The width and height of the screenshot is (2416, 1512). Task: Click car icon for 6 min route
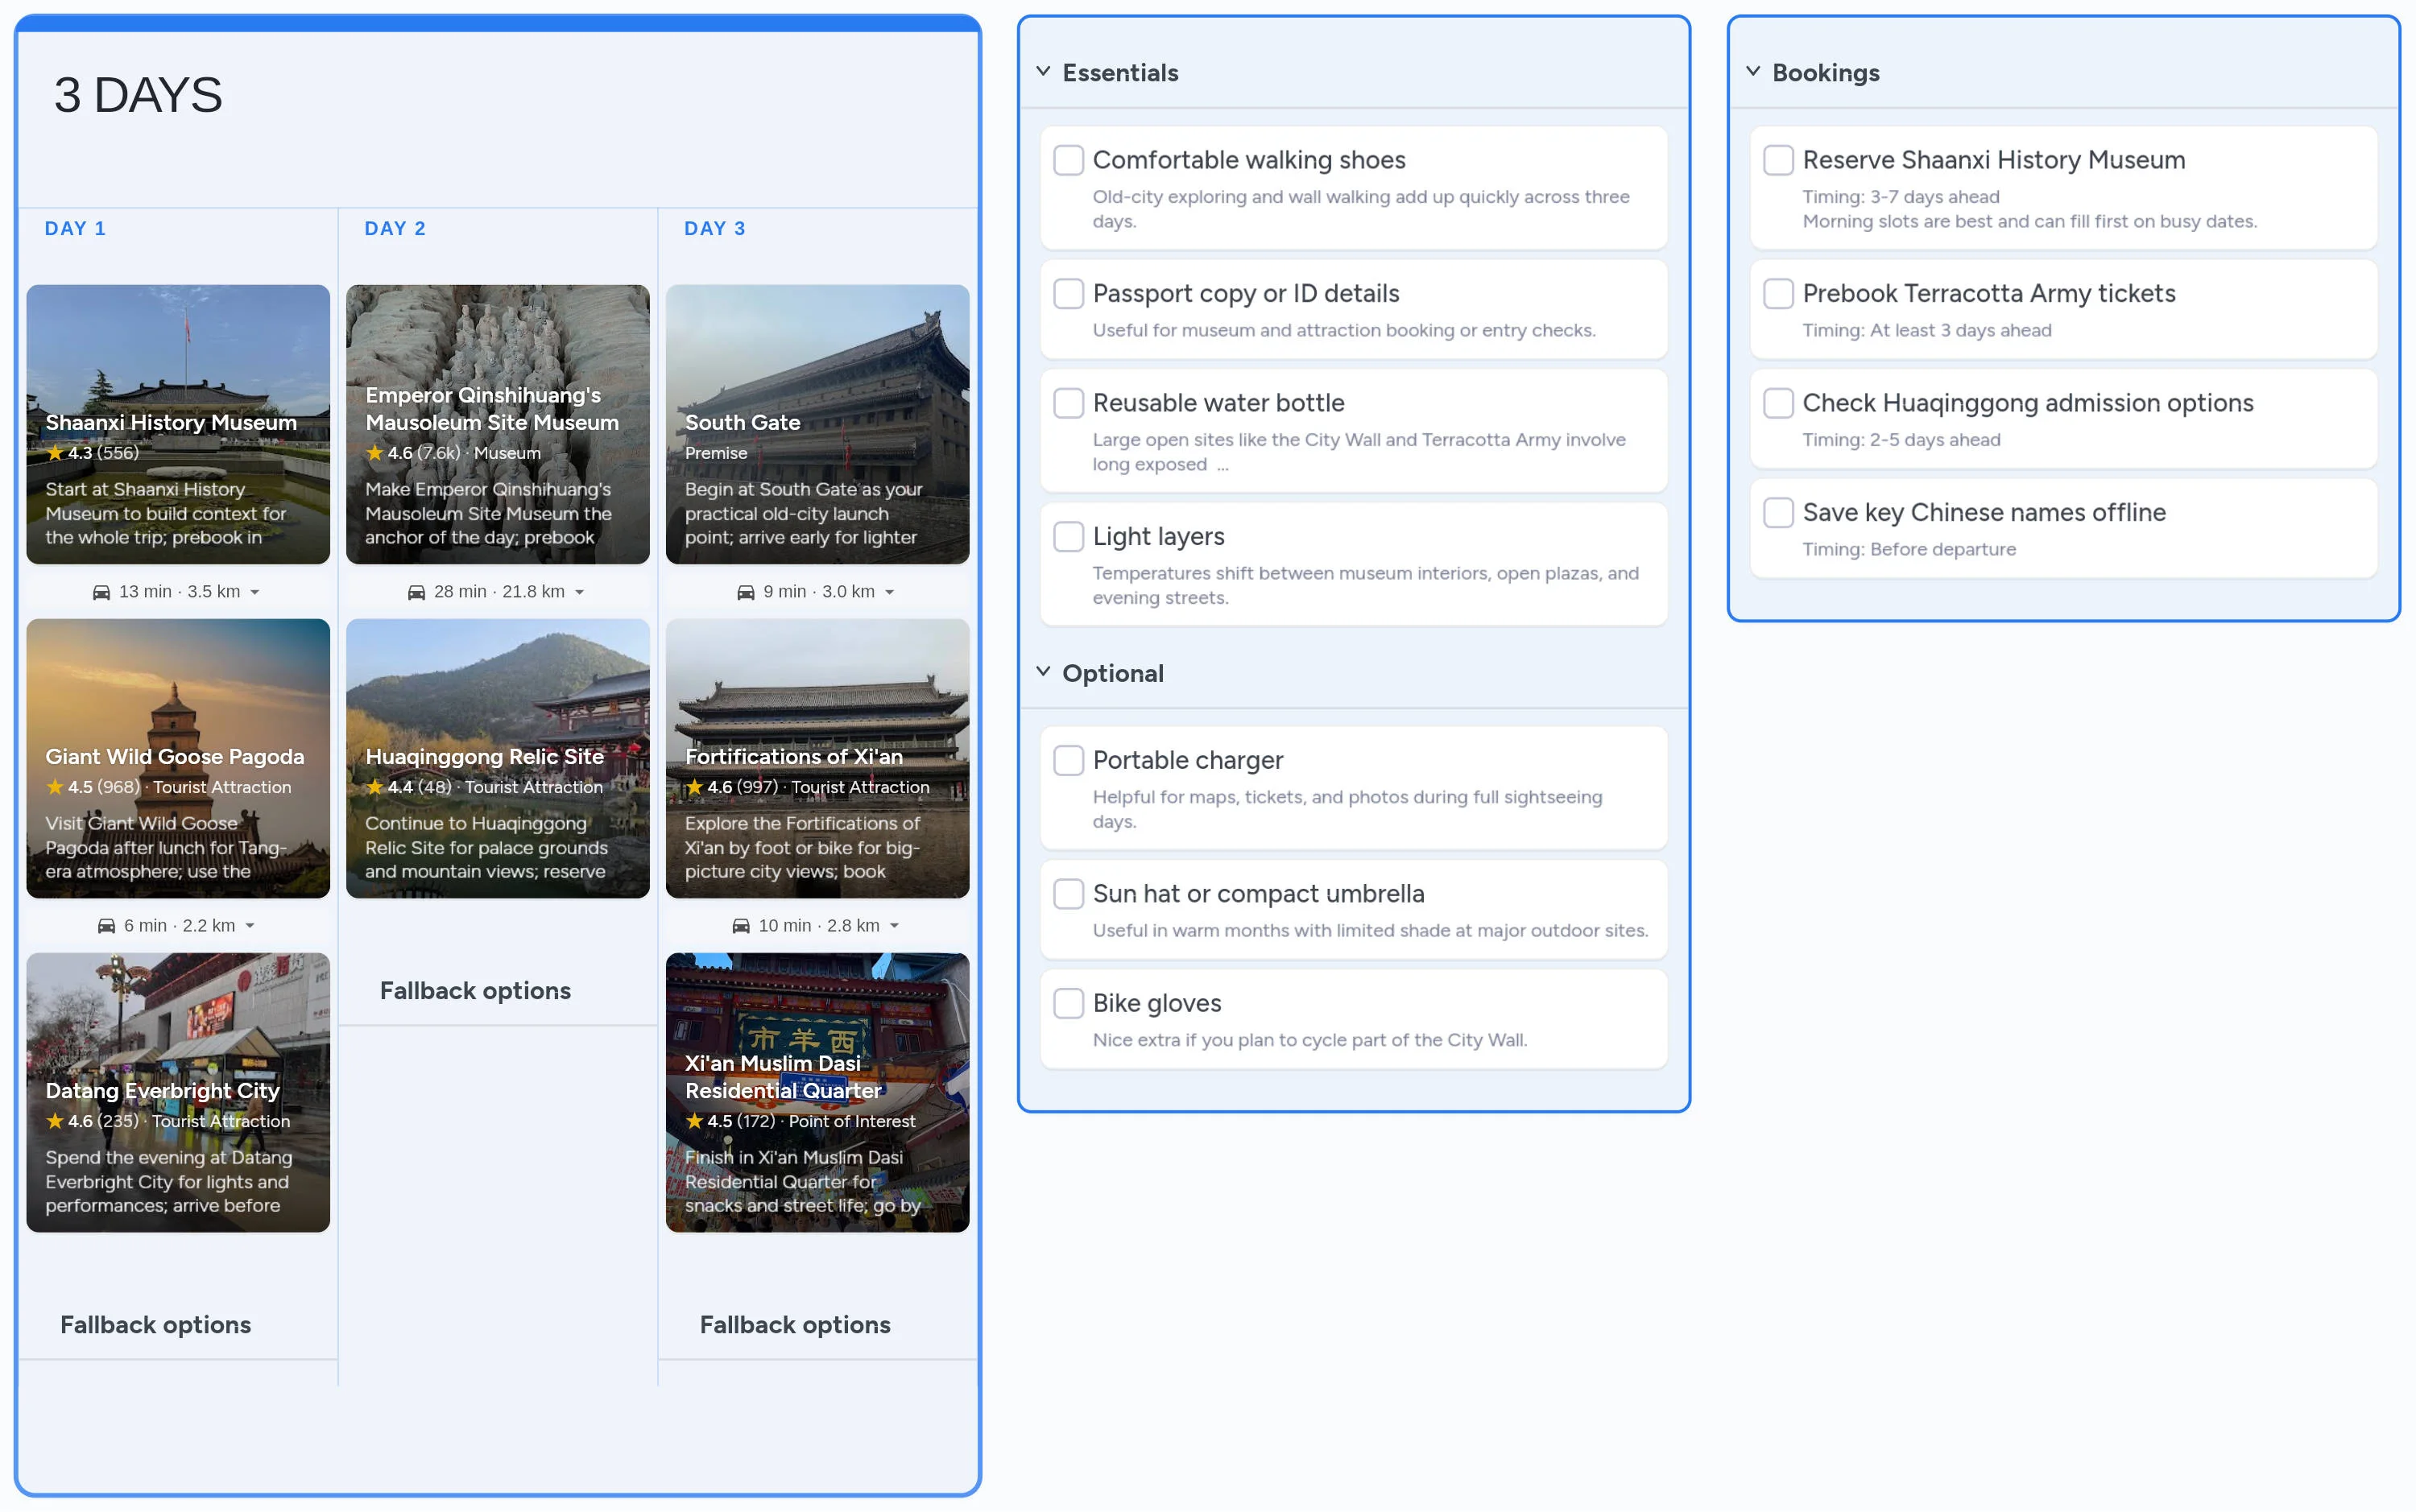click(x=106, y=926)
